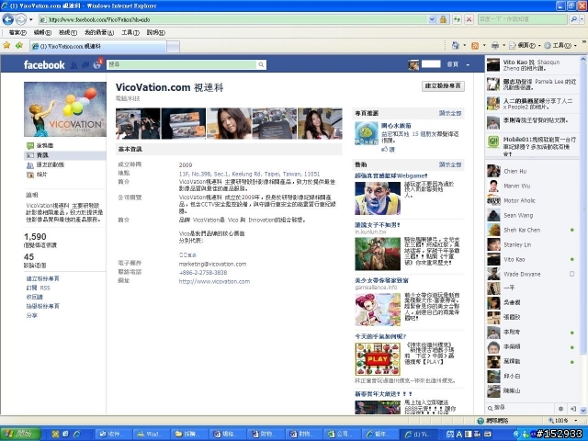Click the facebook logo
Screen dimensions: 588x441
click(44, 65)
